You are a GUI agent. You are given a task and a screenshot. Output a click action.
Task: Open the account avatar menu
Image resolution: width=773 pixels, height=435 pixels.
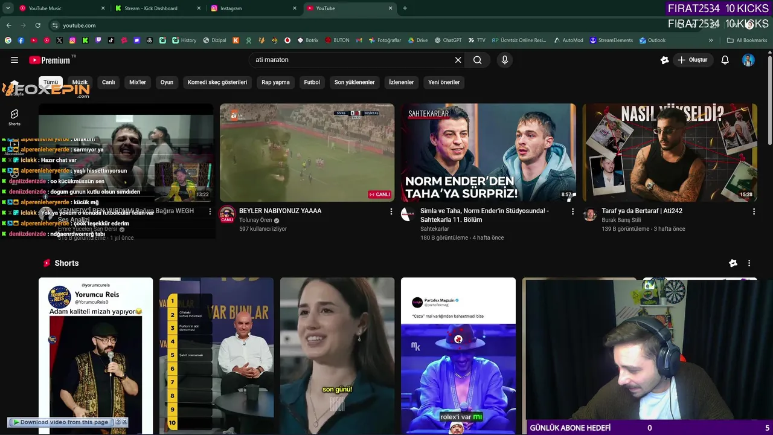tap(748, 60)
